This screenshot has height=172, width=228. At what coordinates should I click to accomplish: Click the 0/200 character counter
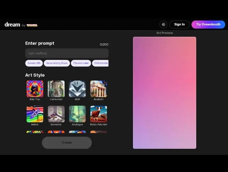click(x=104, y=45)
